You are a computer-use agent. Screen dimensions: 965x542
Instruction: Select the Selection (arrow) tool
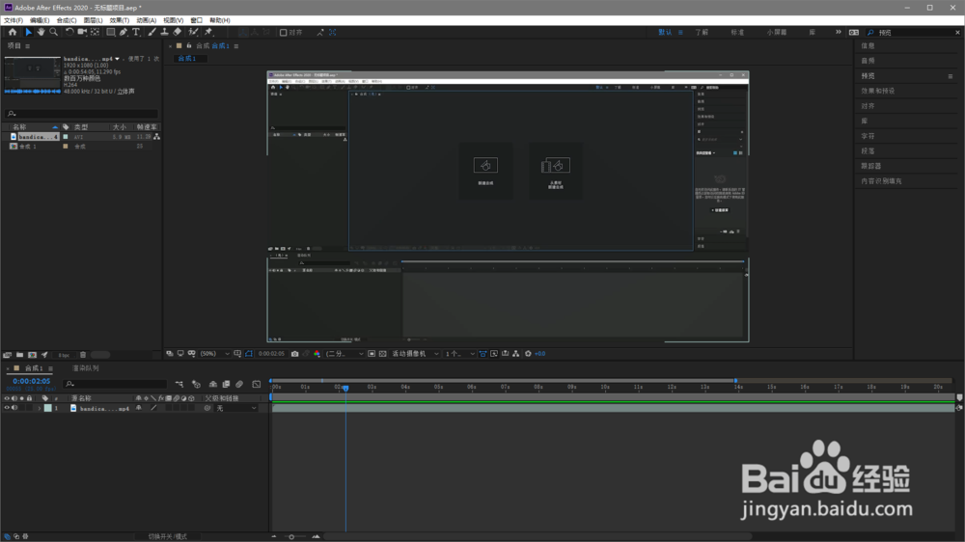tap(28, 32)
